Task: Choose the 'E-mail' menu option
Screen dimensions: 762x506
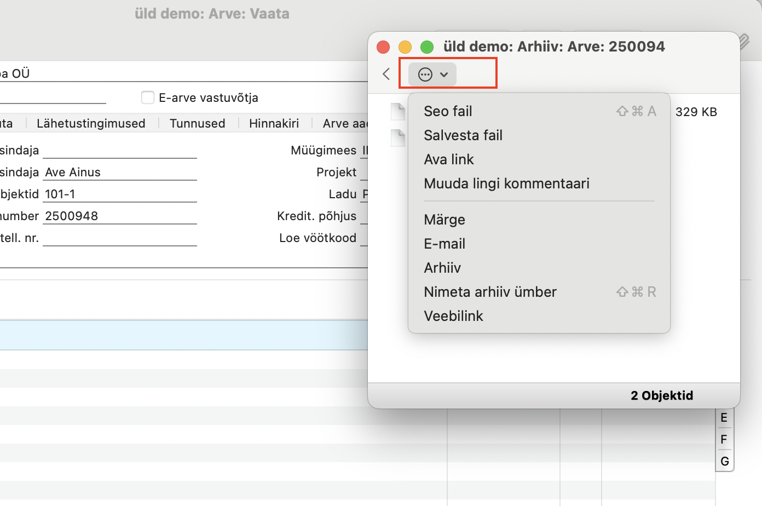Action: click(444, 244)
